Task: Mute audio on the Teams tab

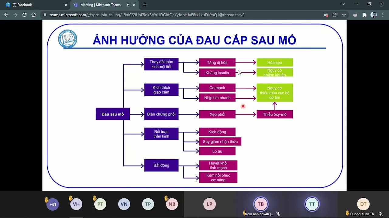Action: pyautogui.click(x=128, y=5)
